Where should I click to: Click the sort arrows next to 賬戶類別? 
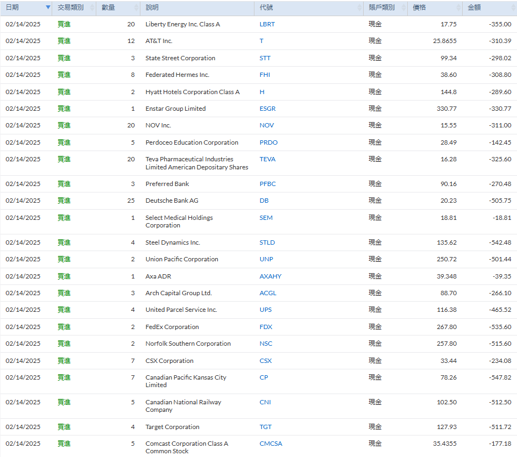(403, 8)
